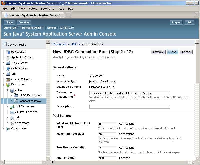Expand the Configuration tree node
The height and width of the screenshot is (165, 200).
[x=3, y=128]
